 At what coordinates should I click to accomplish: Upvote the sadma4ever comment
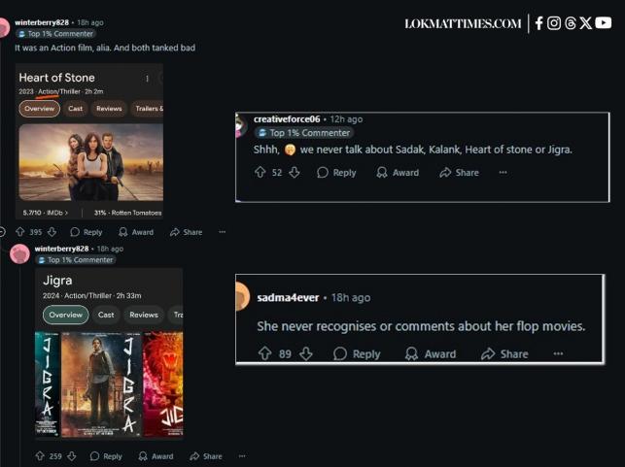pos(264,354)
